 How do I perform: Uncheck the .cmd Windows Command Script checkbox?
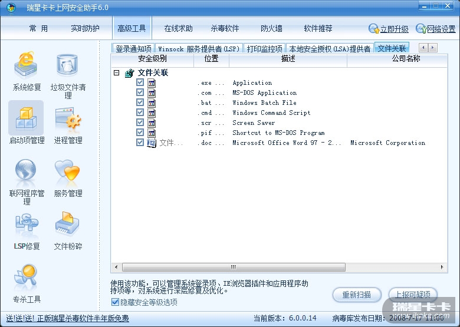[x=140, y=112]
